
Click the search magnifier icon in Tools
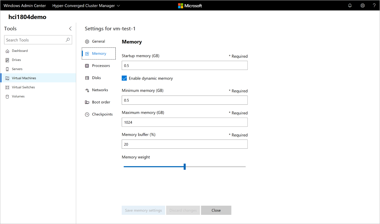pos(68,40)
